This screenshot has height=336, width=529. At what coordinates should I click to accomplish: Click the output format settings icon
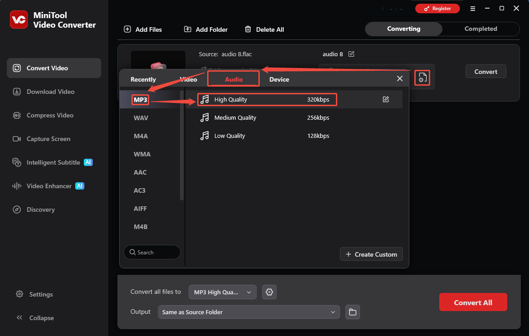(x=422, y=78)
